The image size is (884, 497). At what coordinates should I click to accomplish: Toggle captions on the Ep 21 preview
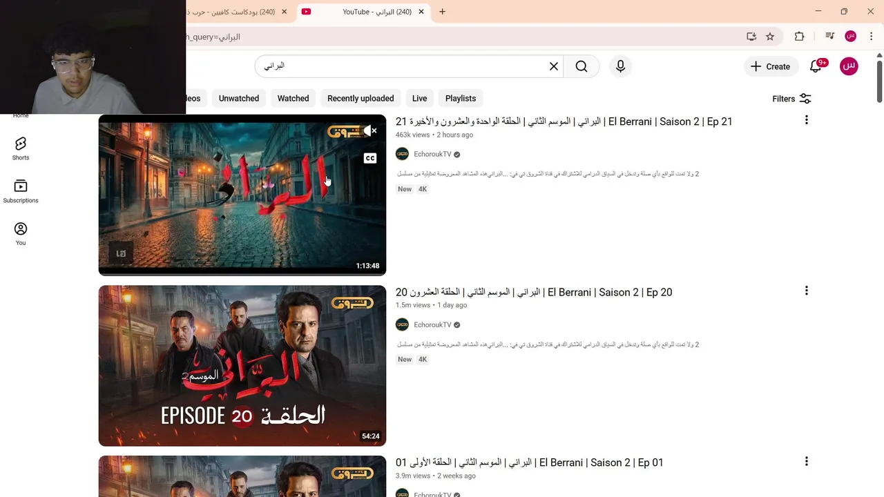click(370, 158)
